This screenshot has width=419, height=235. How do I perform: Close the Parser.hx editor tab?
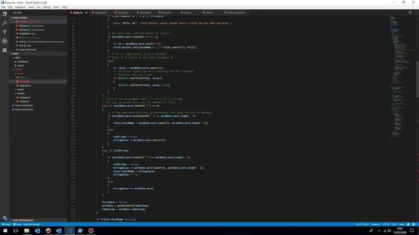pyautogui.click(x=86, y=13)
